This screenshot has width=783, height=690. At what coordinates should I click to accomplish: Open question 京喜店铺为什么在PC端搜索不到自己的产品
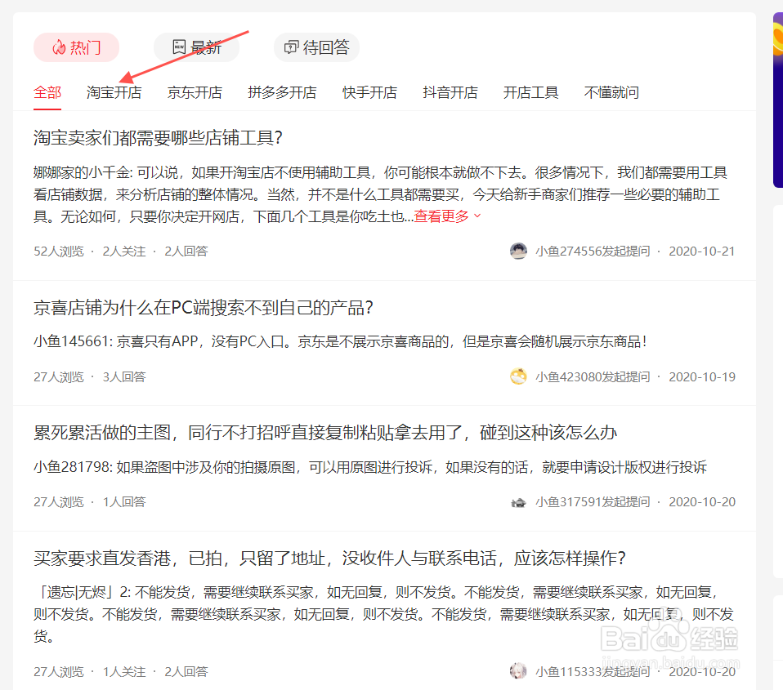[x=204, y=308]
